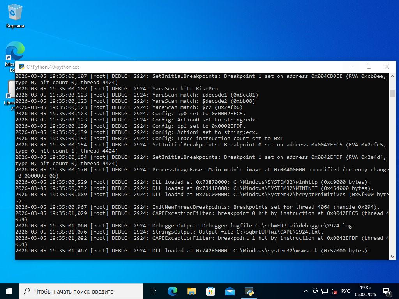399x299 pixels.
Task: Open the Recycle Bin (Корзина) desktop icon
Action: [x=15, y=16]
